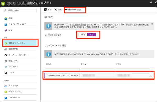Open プロパティ in the sidebar
This screenshot has width=157, height=102.
point(20,67)
